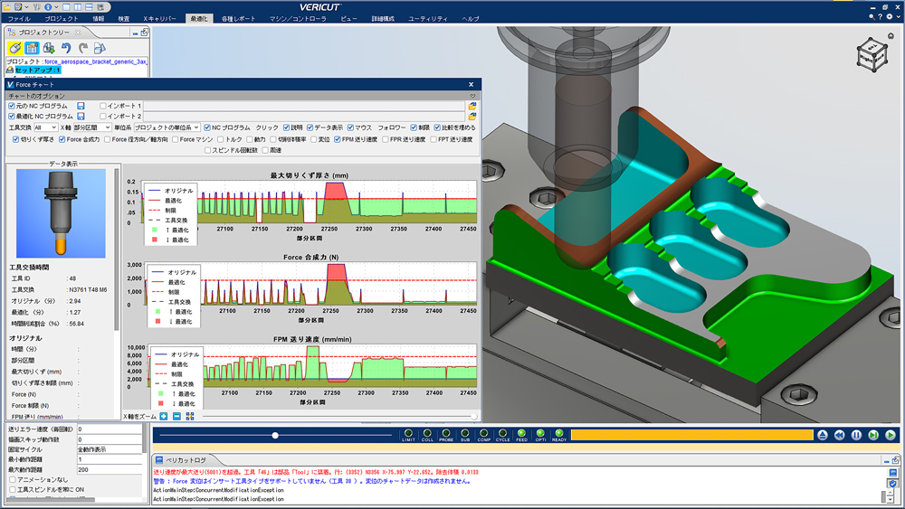Viewport: 905px width, 509px height.
Task: Save optimized NC program chart via disk icon
Action: click(x=81, y=117)
